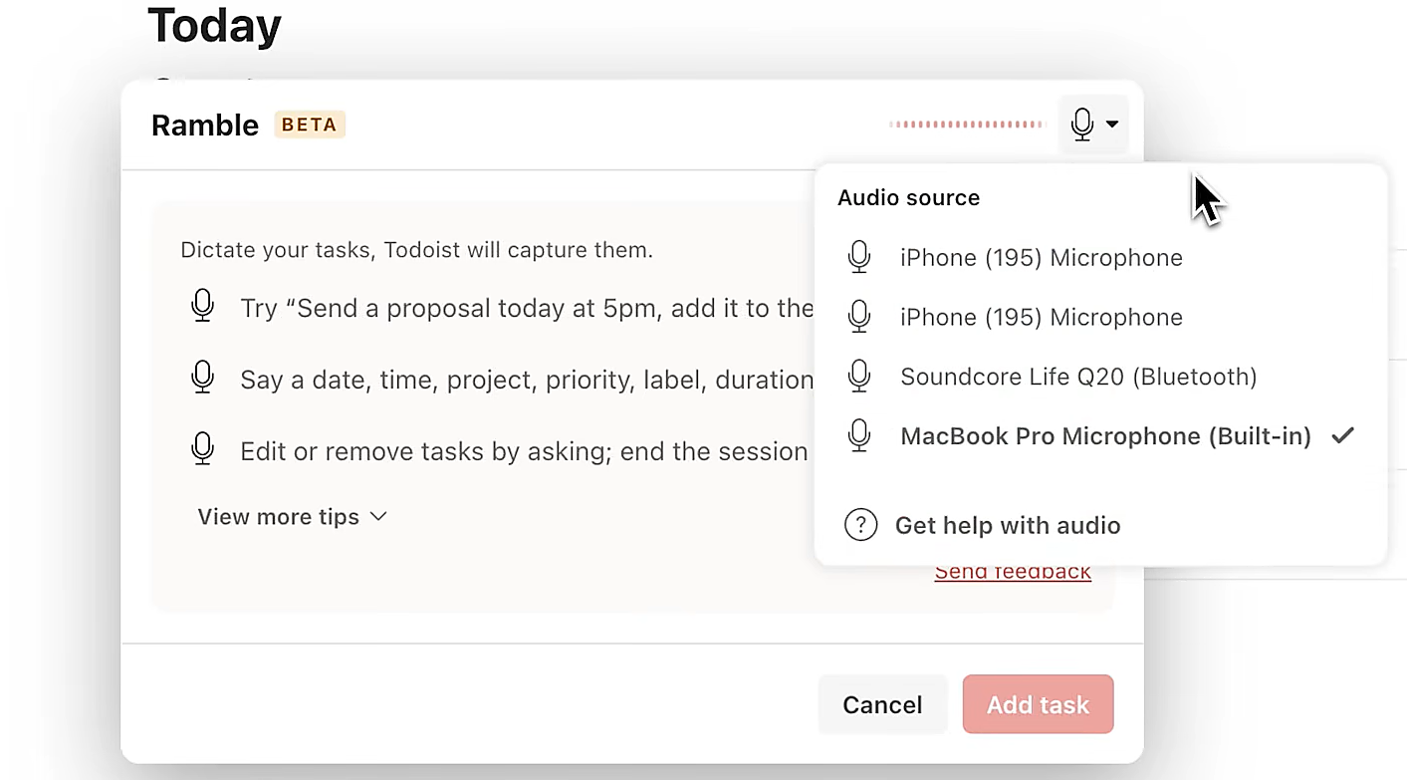Click 'Edit or remove tasks by asking' text

click(x=524, y=452)
